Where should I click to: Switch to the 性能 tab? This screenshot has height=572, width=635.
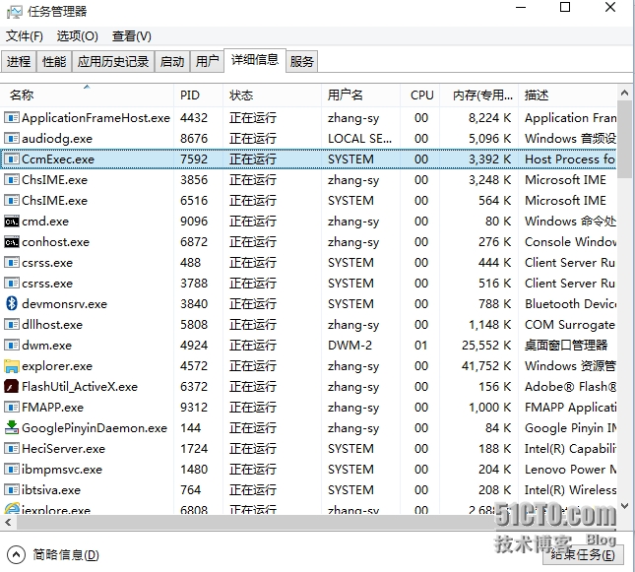[54, 62]
